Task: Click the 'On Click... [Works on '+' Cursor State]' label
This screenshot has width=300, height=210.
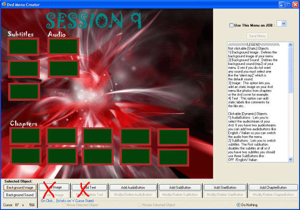Action: click(x=67, y=201)
